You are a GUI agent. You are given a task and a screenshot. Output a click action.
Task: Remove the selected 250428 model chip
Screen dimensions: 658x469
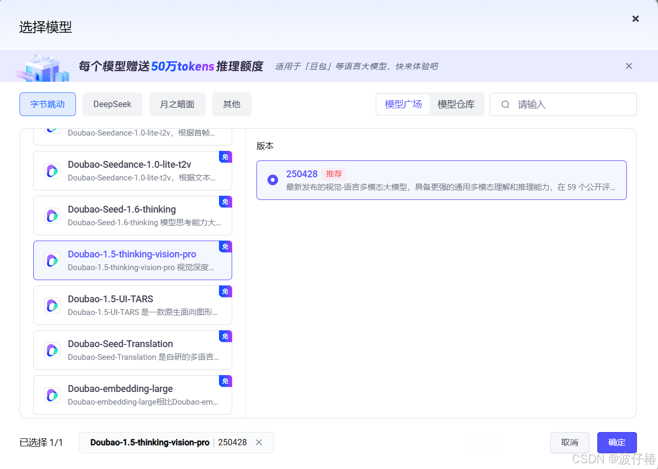tap(259, 443)
